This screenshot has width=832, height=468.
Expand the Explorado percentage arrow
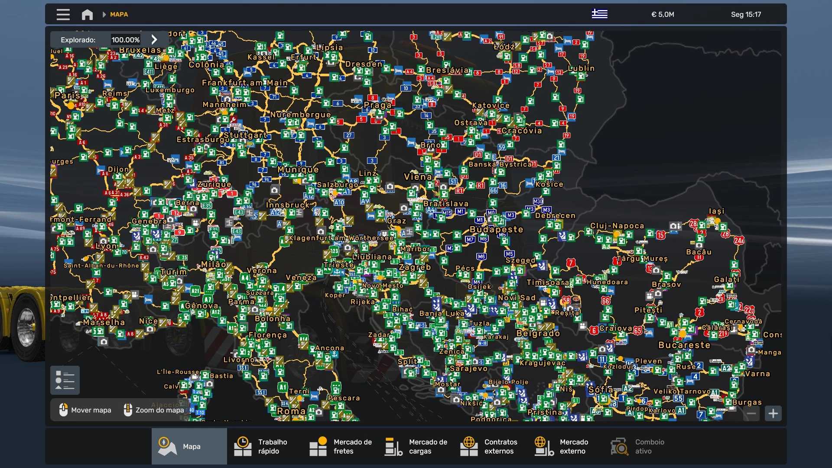point(154,39)
